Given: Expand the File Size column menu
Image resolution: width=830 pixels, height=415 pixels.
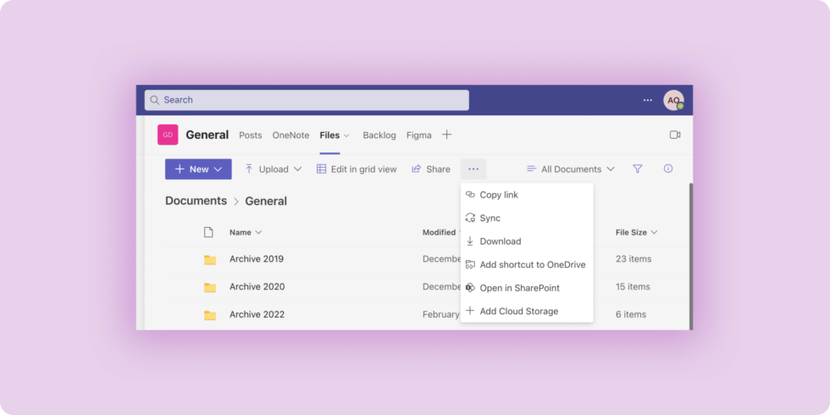Looking at the screenshot, I should [636, 232].
